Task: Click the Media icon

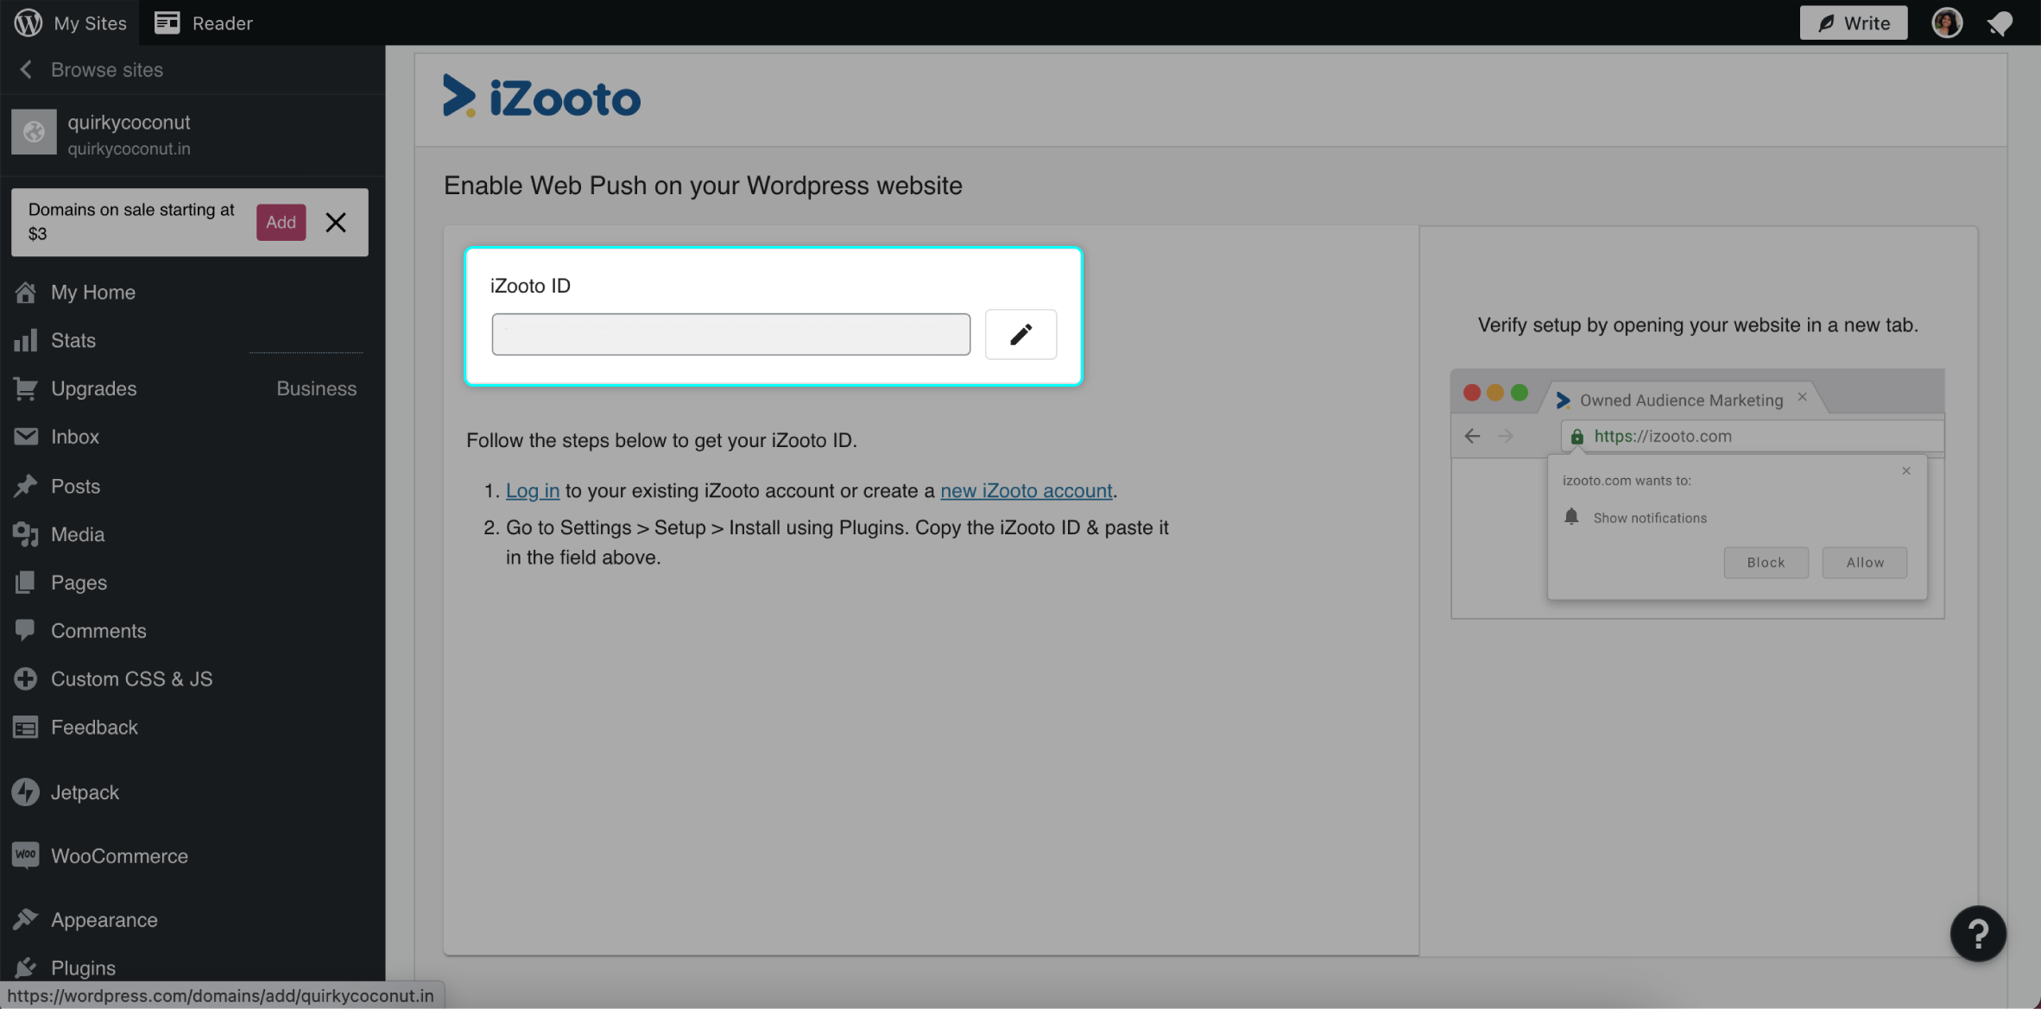Action: click(x=26, y=534)
